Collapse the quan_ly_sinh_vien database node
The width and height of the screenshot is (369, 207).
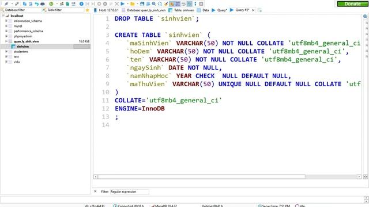pyautogui.click(x=6, y=41)
